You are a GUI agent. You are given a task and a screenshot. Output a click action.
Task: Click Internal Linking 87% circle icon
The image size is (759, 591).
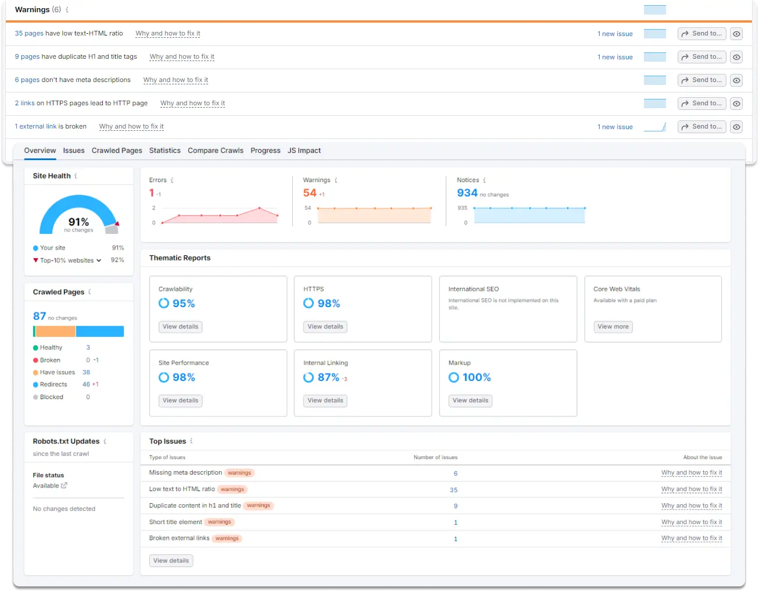point(309,377)
